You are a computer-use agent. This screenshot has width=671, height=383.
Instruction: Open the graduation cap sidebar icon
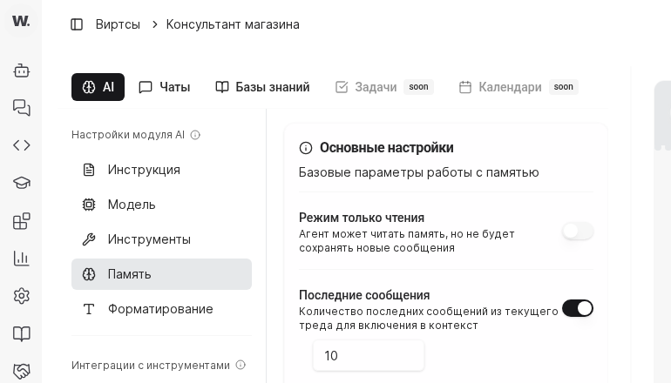[22, 183]
